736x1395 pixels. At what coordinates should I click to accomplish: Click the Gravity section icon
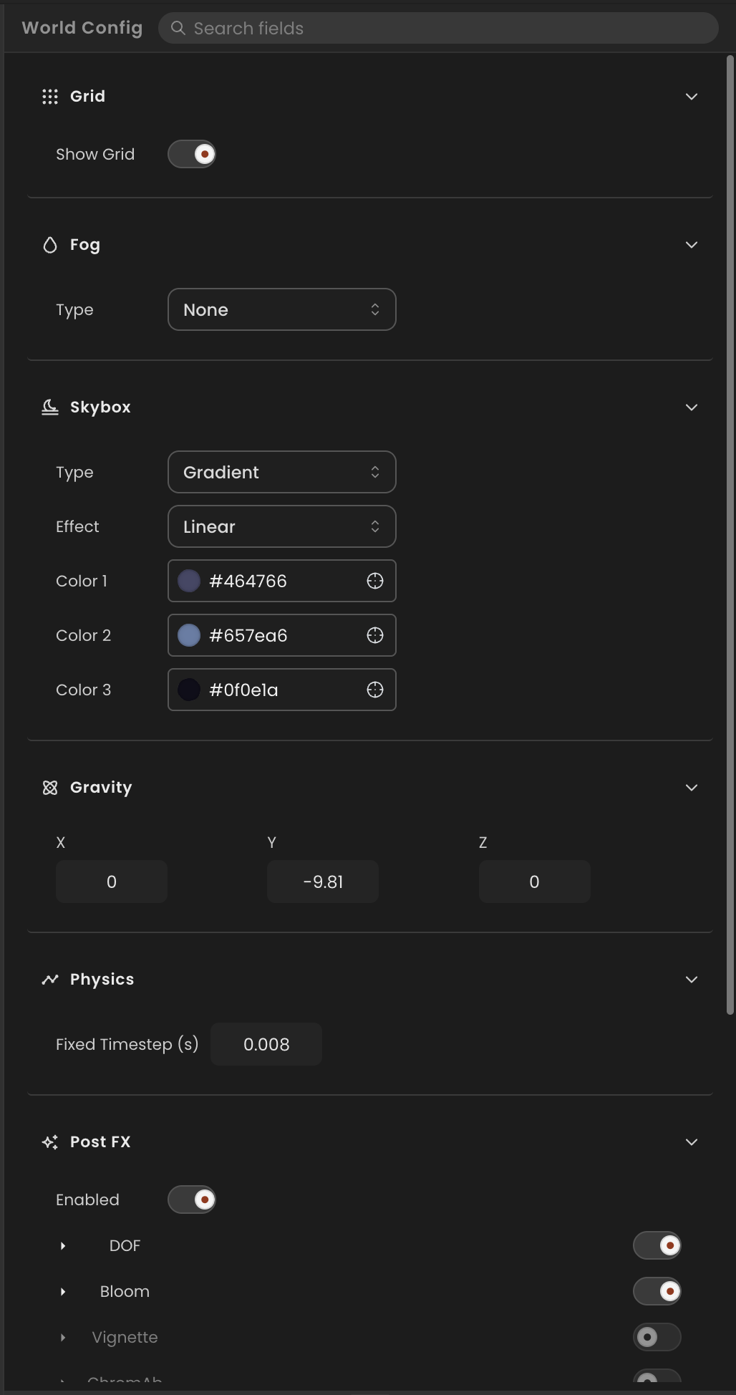point(49,788)
